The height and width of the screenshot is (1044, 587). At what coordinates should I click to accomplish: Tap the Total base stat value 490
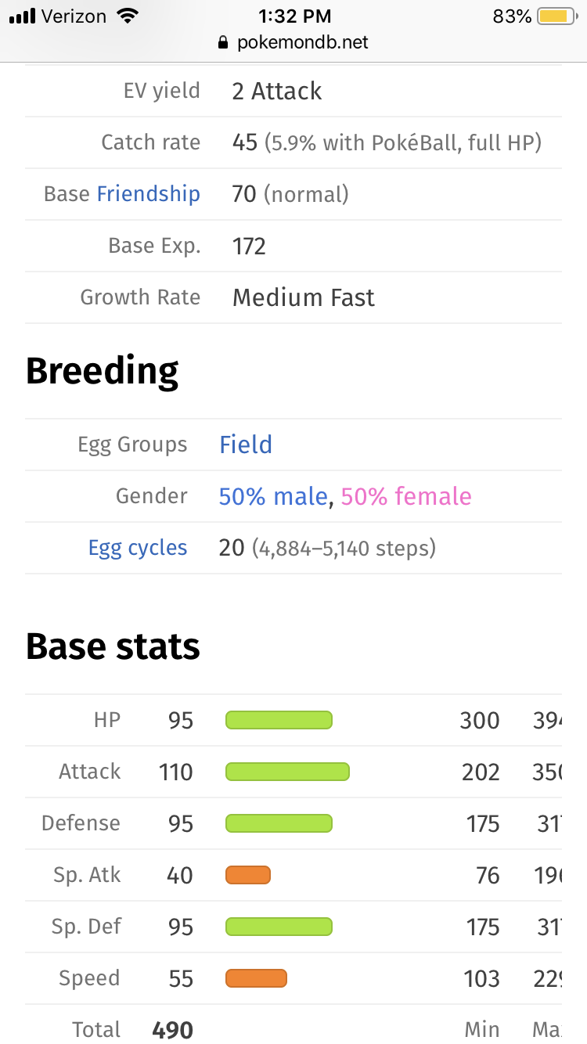[172, 1030]
